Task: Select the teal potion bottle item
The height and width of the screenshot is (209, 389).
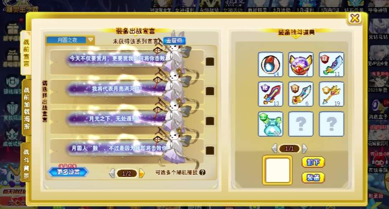Action: 270,124
